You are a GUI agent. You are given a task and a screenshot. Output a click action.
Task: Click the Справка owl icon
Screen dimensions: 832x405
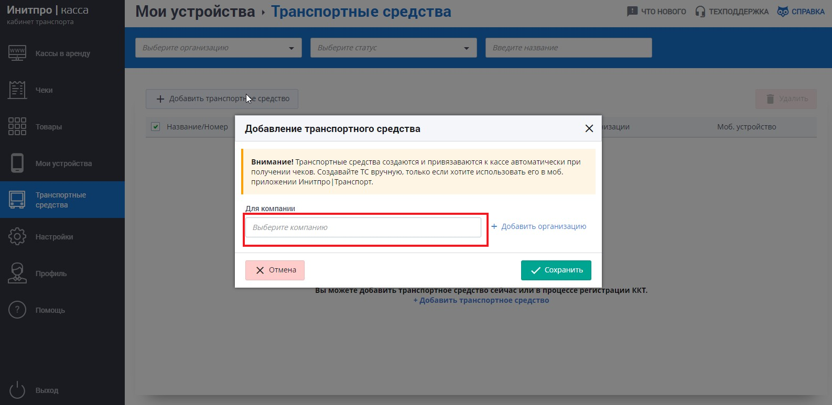pos(783,11)
